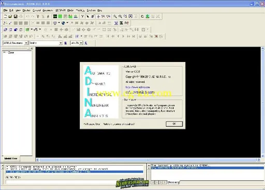Click the Y-shaped axis icon
The height and width of the screenshot is (190, 265).
(x=82, y=17)
